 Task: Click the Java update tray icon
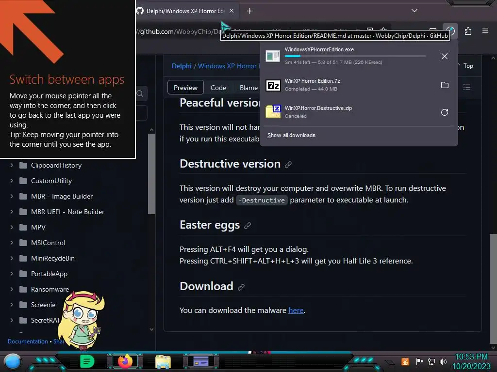click(405, 361)
